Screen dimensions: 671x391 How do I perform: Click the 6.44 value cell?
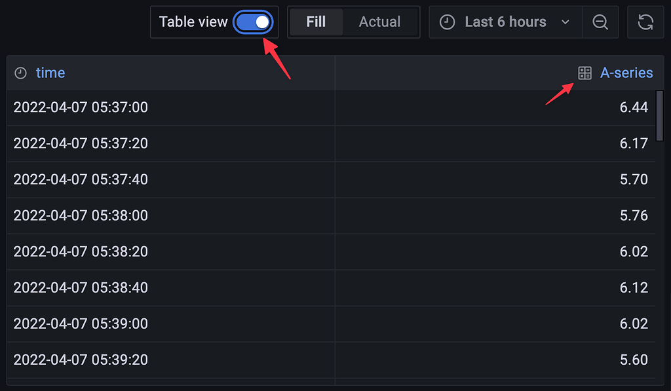634,107
